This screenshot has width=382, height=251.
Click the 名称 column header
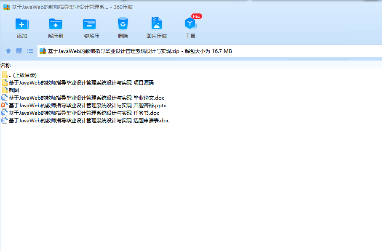click(x=5, y=65)
